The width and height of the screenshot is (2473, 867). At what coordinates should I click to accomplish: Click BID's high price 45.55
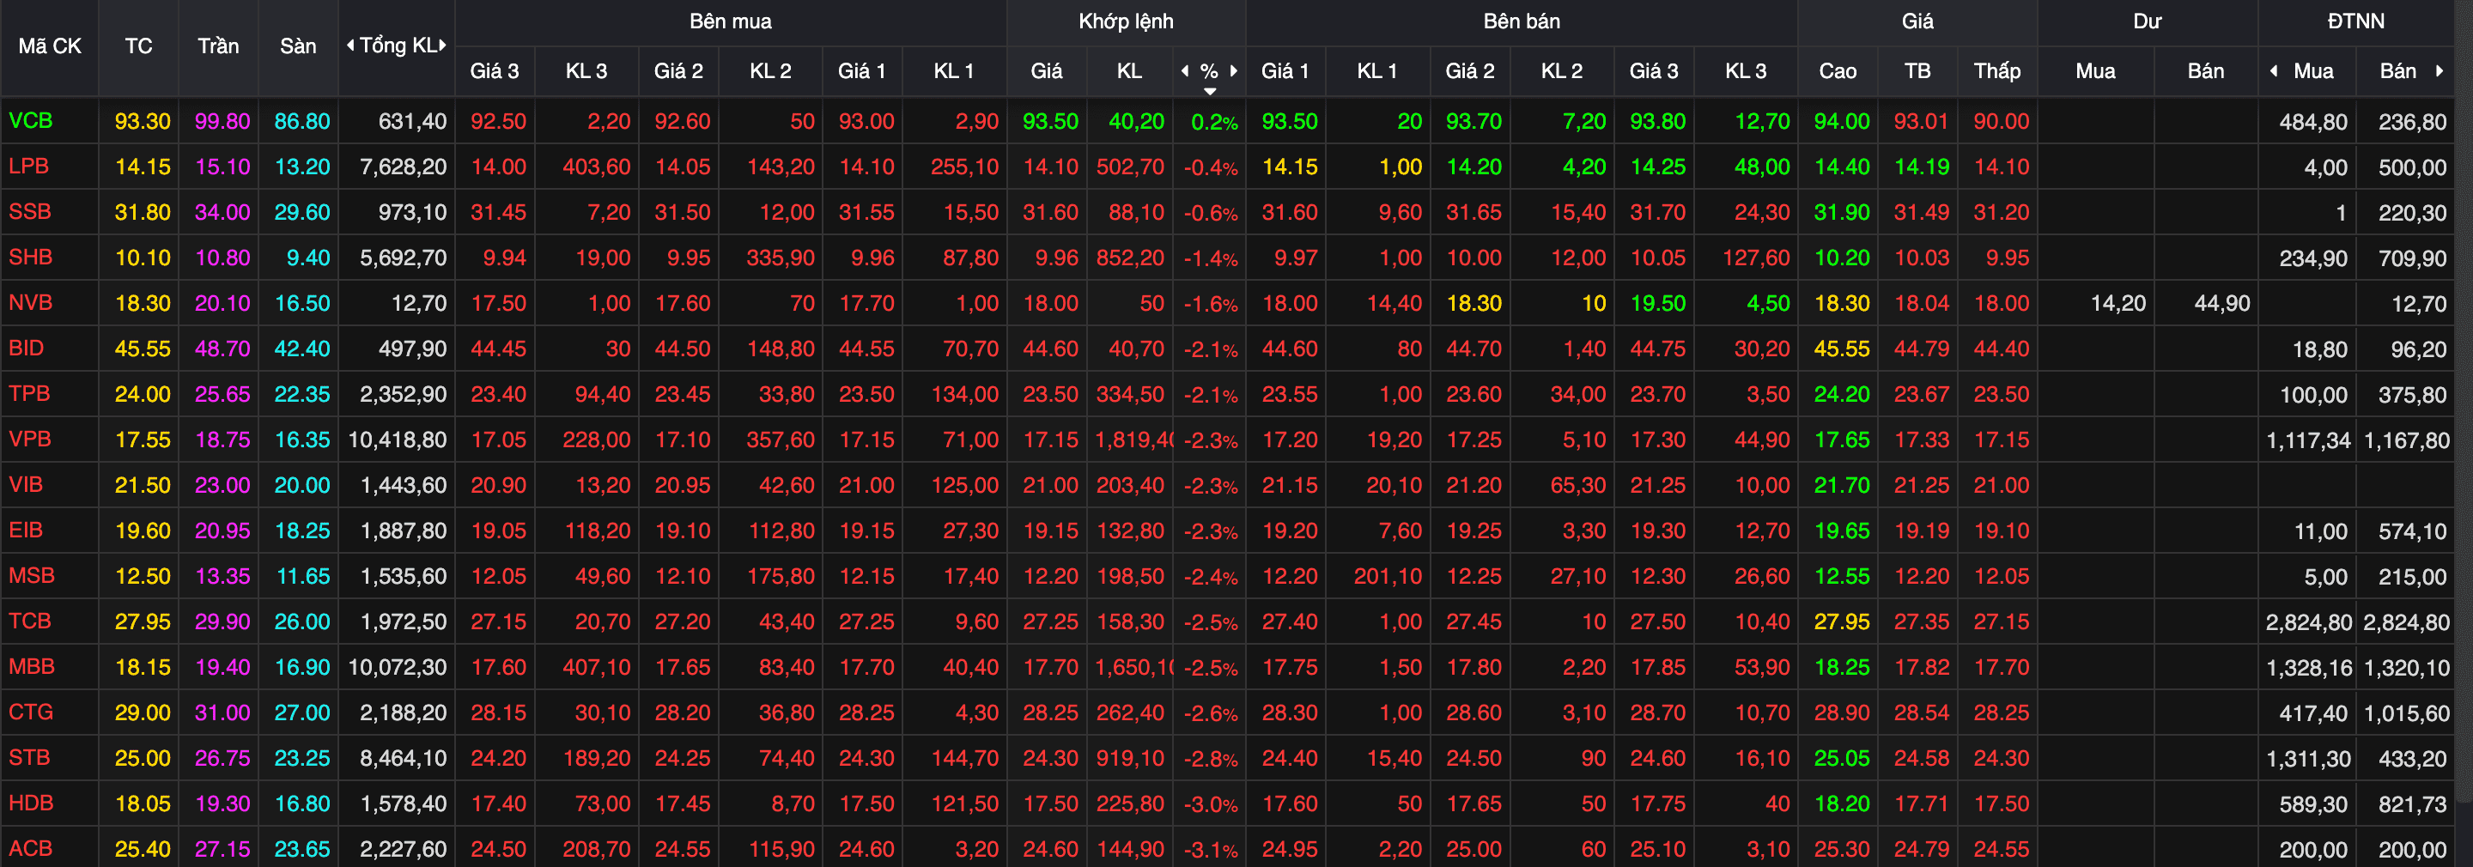[1841, 349]
